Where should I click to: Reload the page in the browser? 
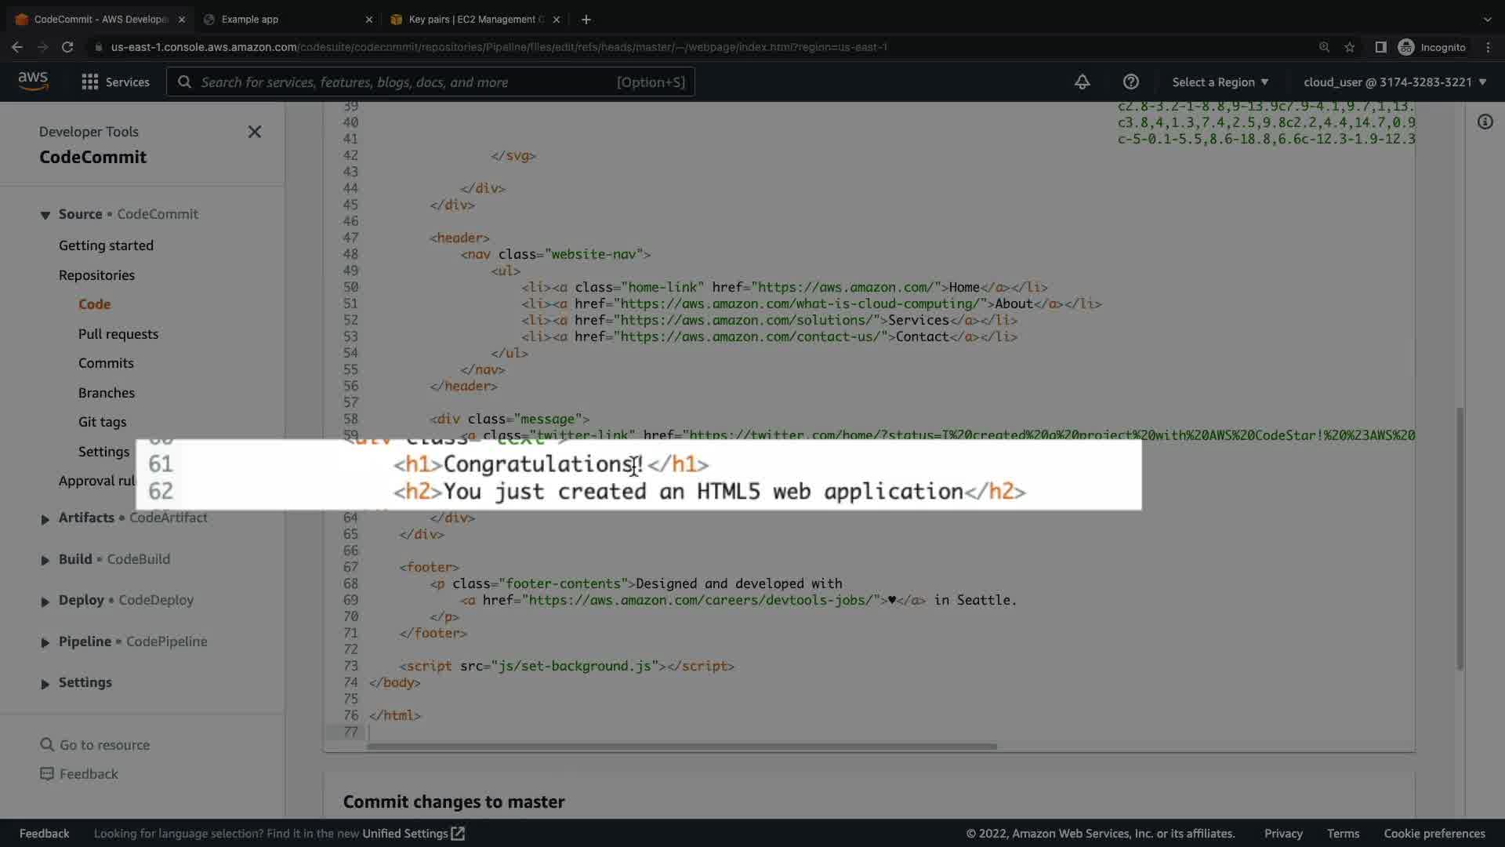pos(67,47)
